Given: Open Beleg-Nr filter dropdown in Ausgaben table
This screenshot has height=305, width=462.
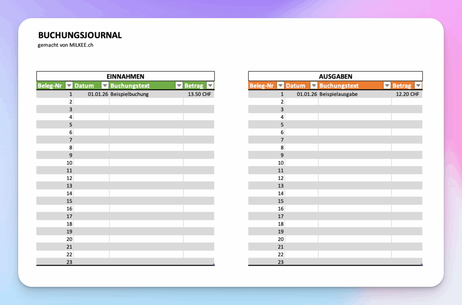Looking at the screenshot, I should coord(280,86).
